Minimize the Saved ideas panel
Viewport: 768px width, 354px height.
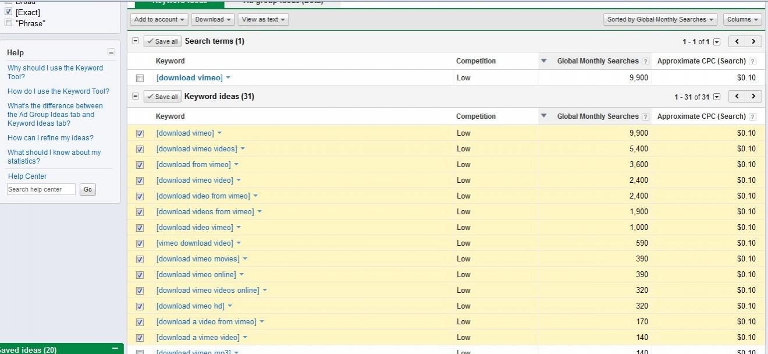click(115, 349)
